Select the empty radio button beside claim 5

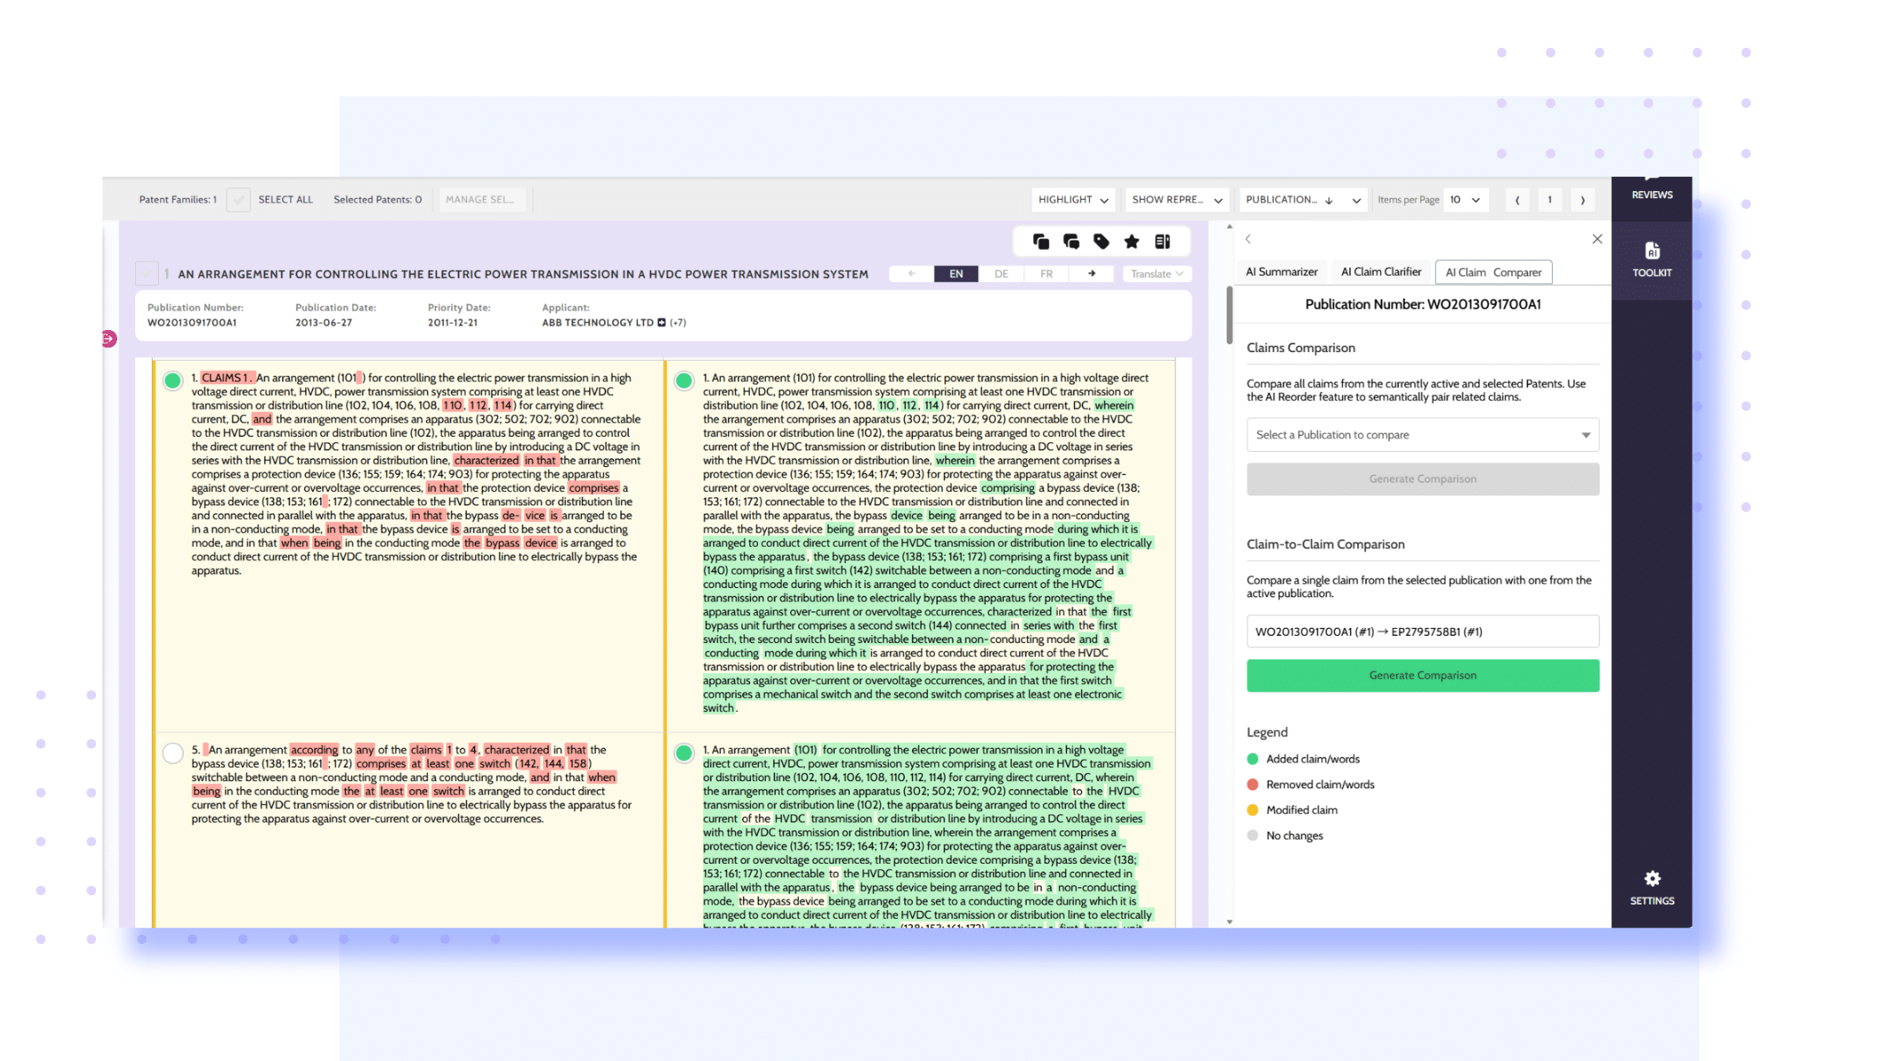coord(173,753)
